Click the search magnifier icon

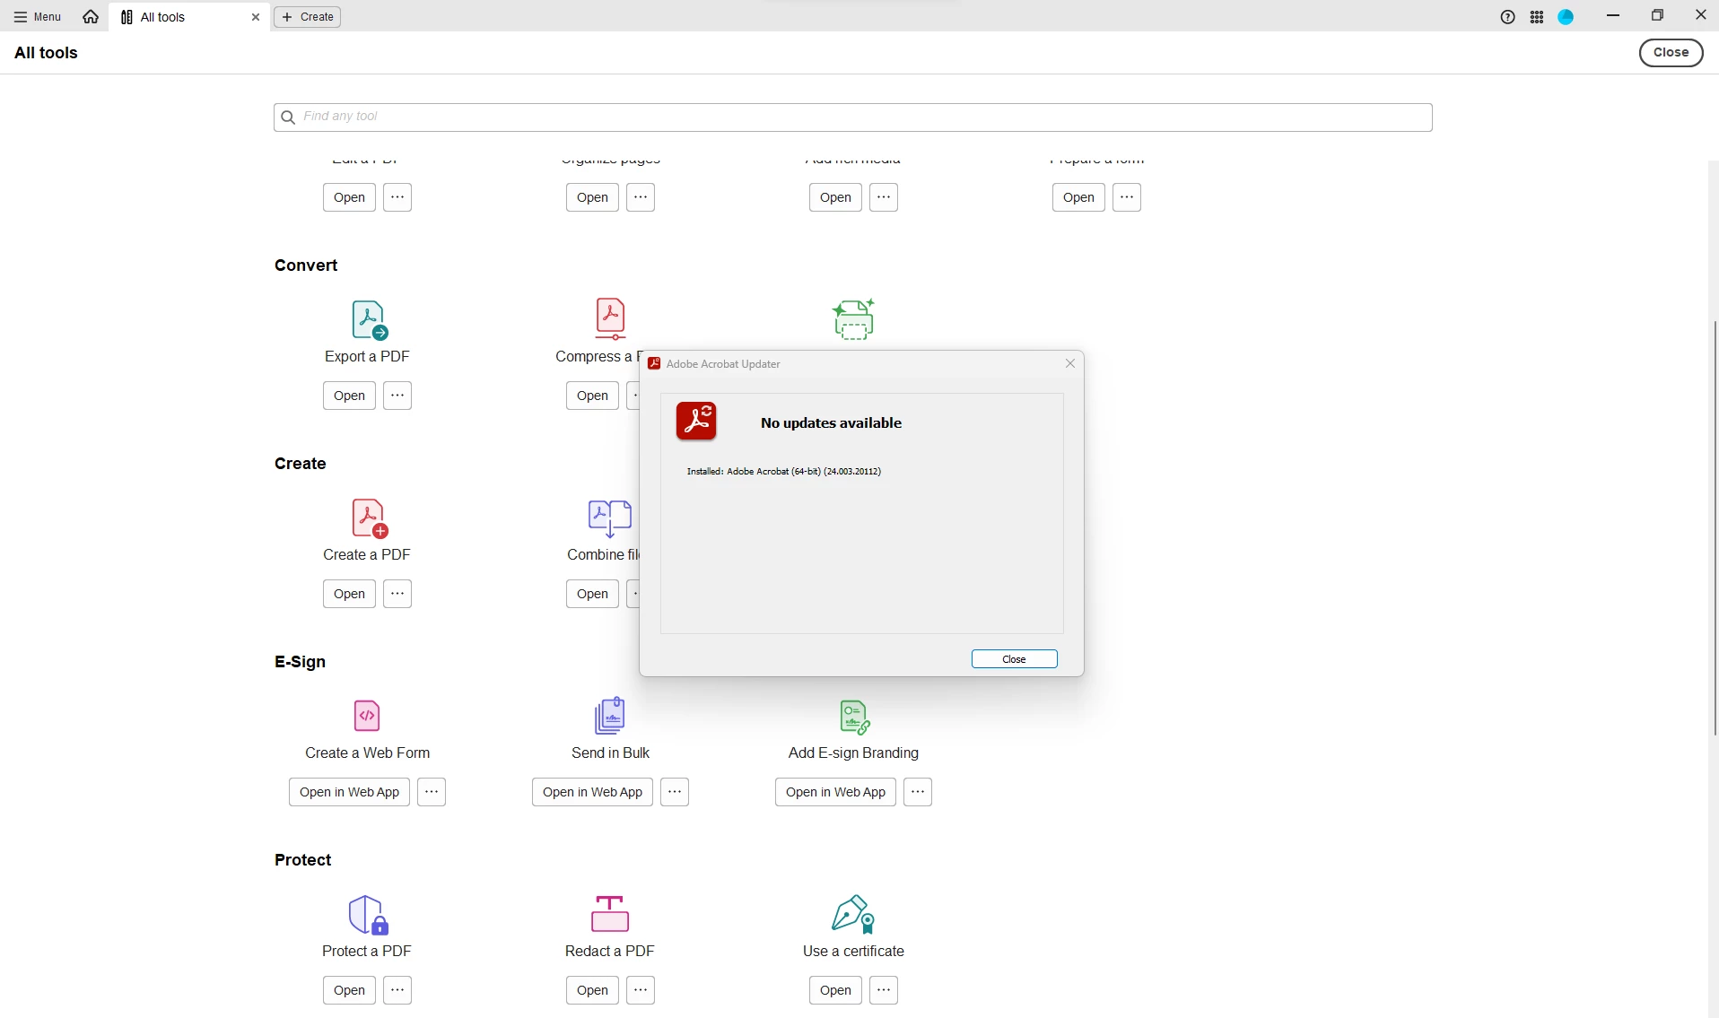(x=288, y=117)
